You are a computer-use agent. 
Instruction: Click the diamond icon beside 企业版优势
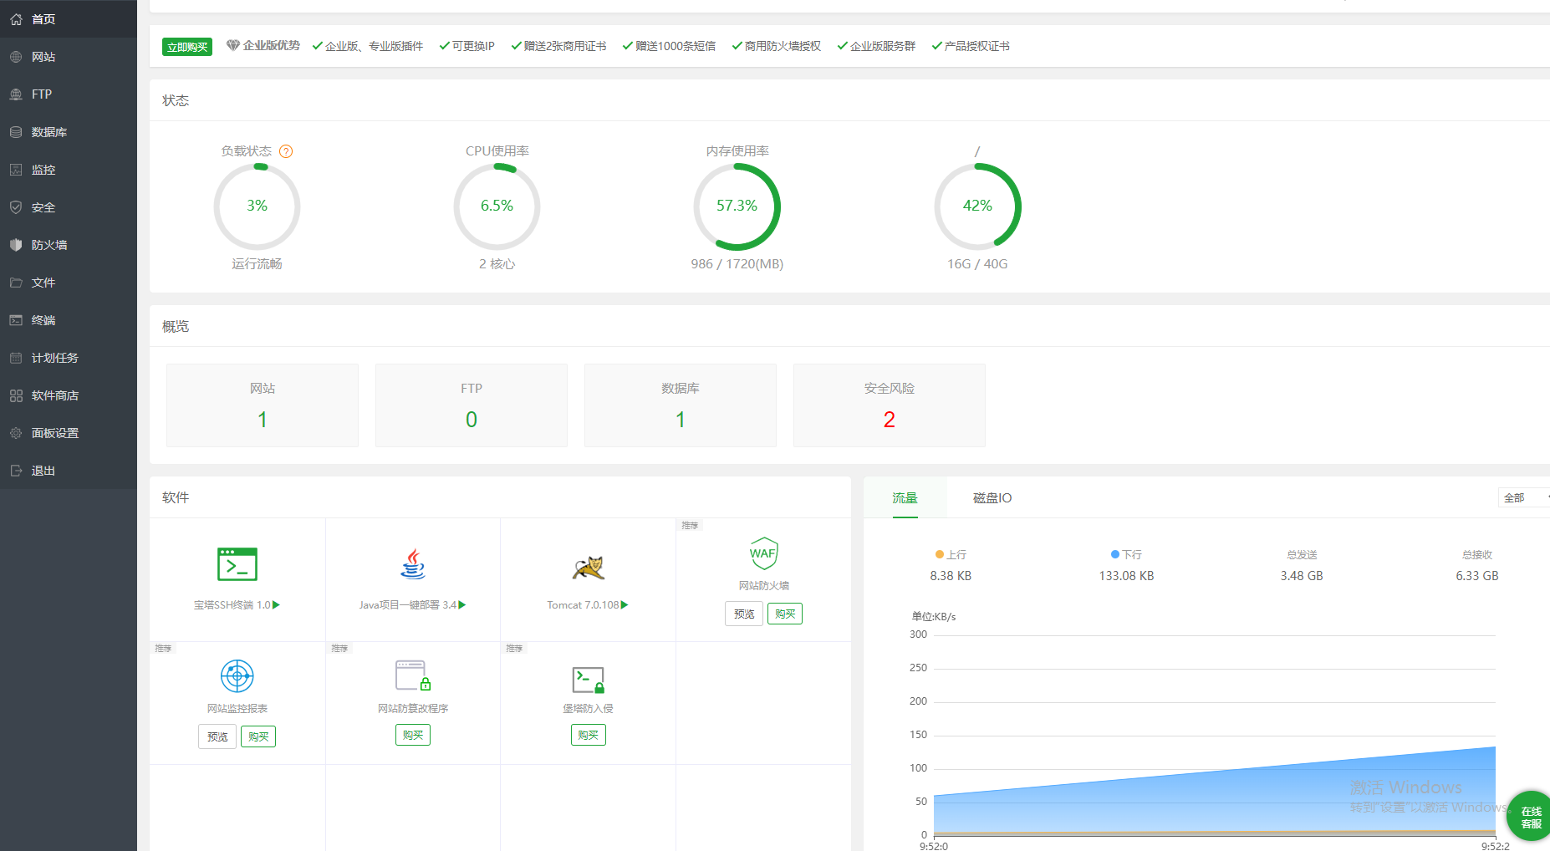tap(233, 45)
